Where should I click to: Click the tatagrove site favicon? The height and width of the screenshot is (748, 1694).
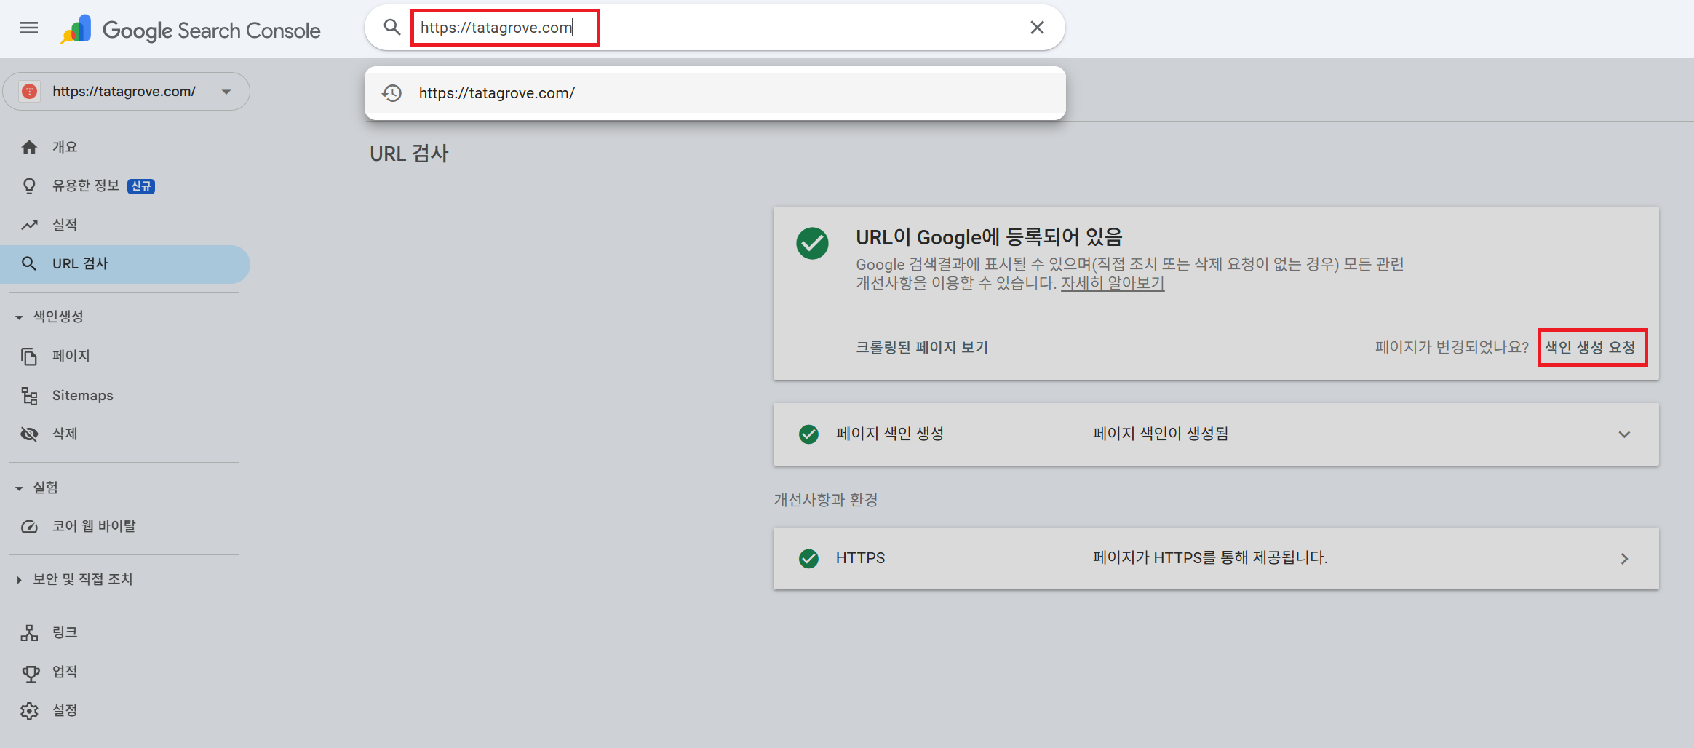coord(30,92)
